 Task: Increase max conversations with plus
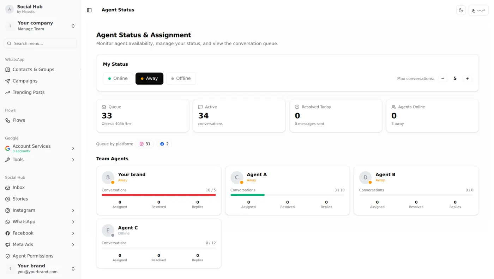[467, 78]
